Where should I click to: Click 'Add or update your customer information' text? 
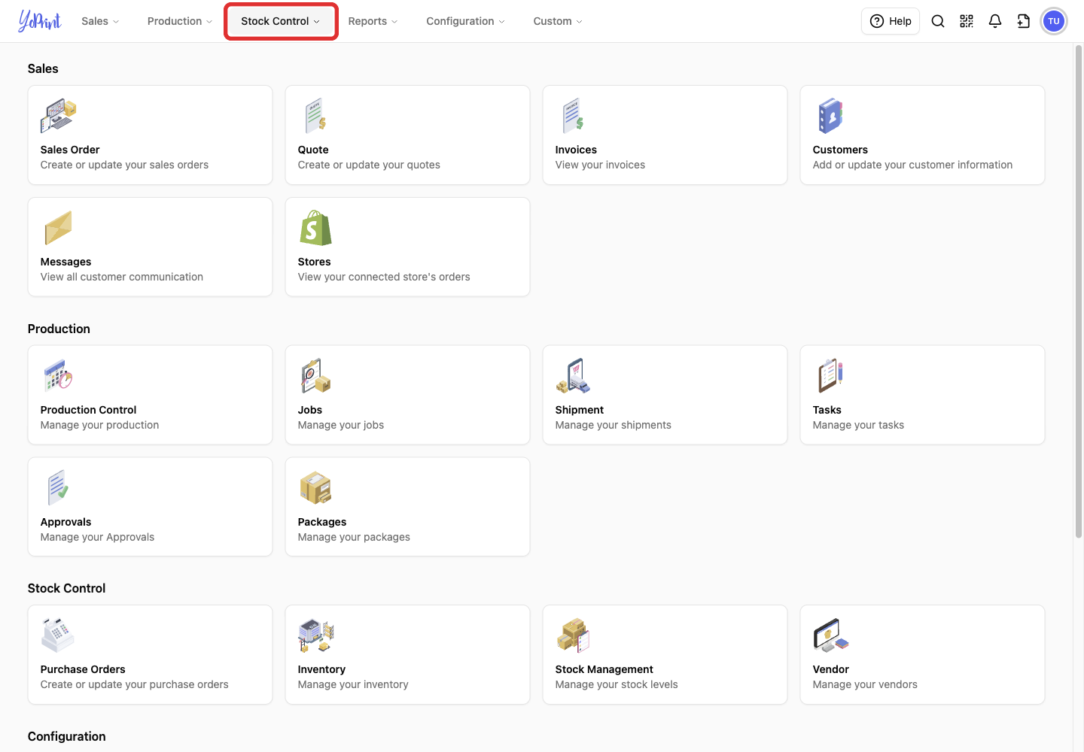coord(912,165)
